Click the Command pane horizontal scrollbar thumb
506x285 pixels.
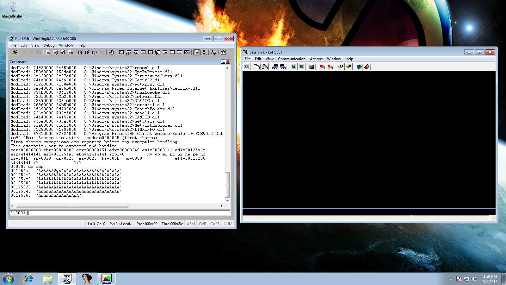click(x=72, y=206)
